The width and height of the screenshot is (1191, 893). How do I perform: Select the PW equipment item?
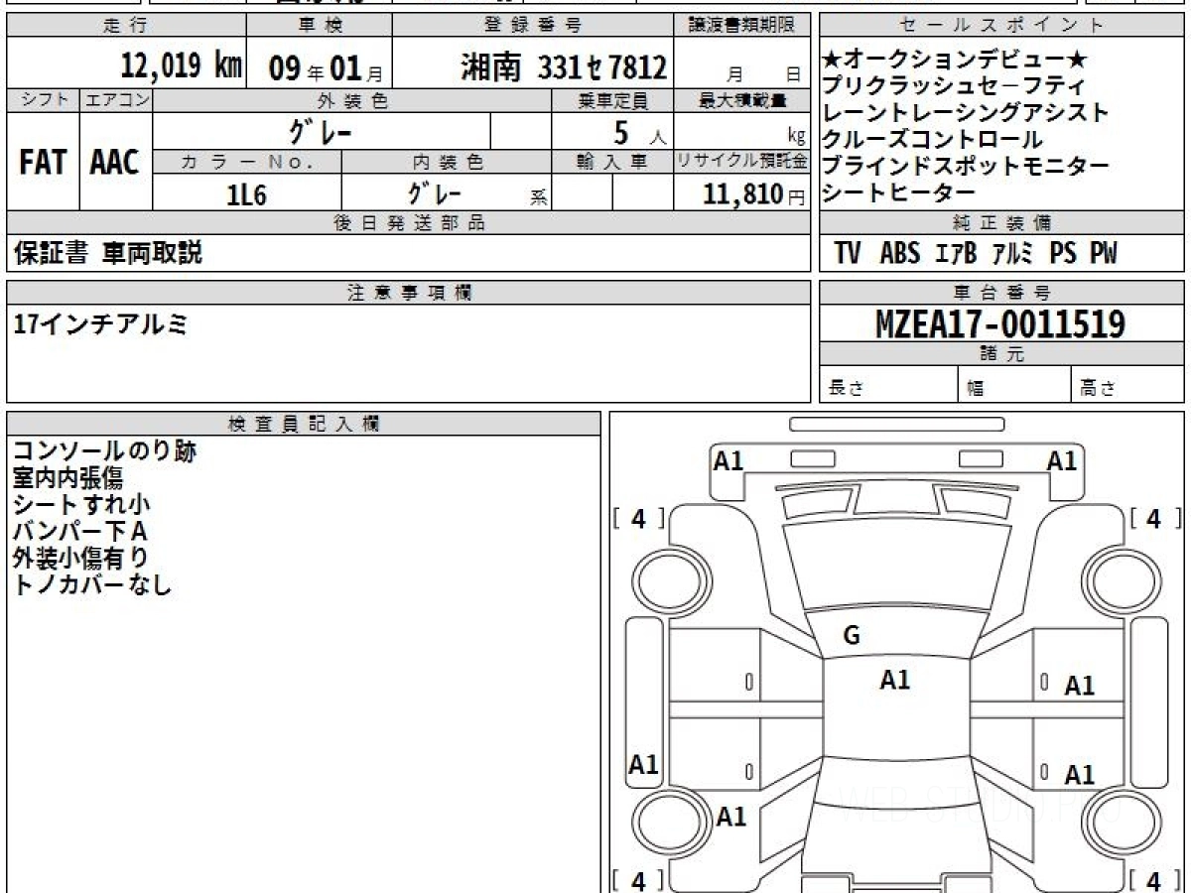tap(1103, 253)
